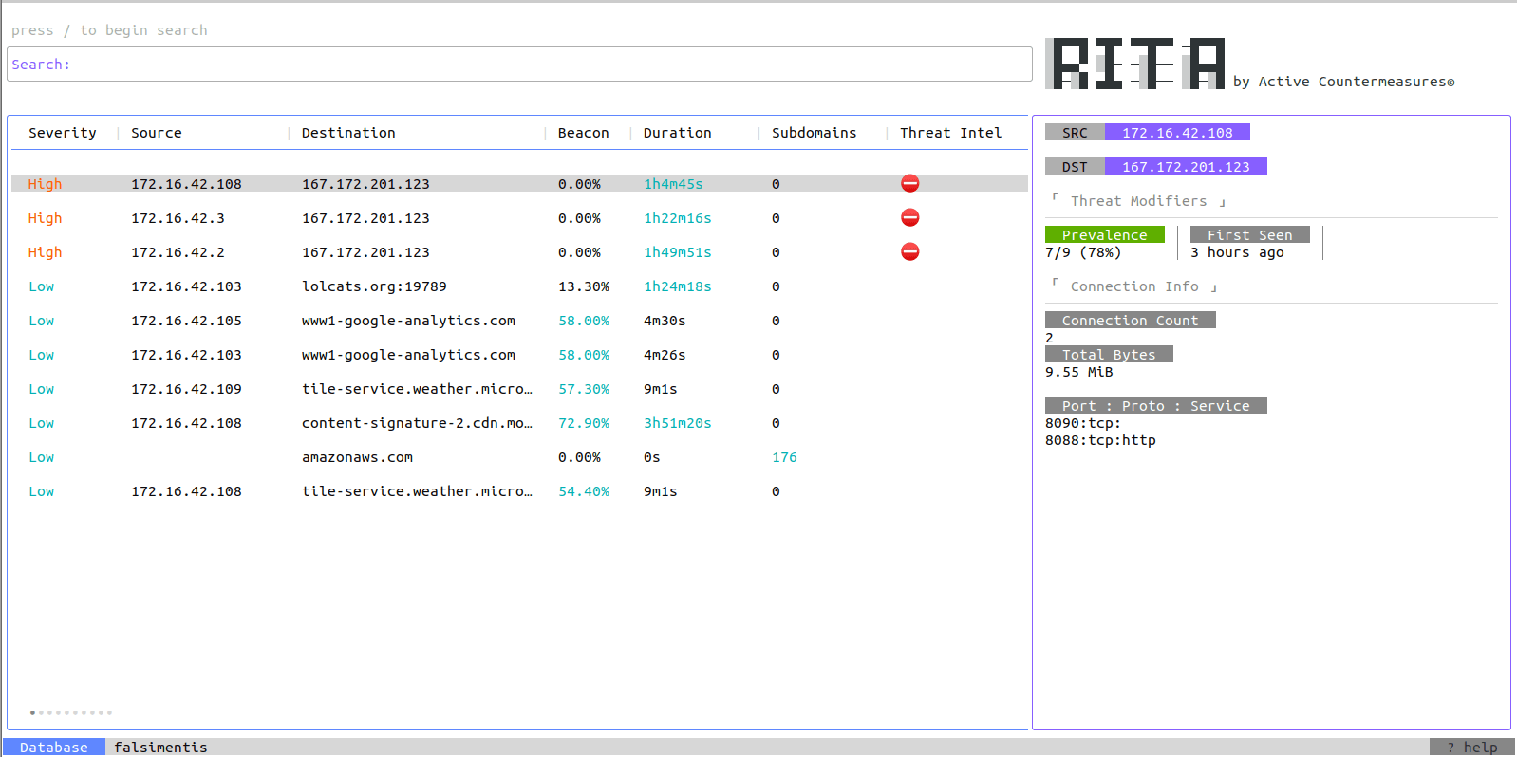Click the Beacon column header
This screenshot has width=1517, height=757.
(583, 133)
